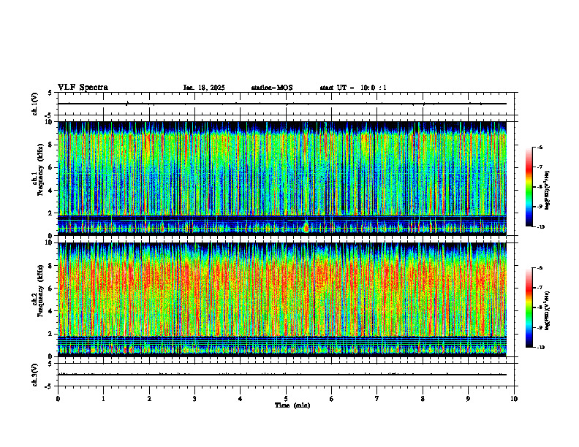Click the "ch.1(V)" axis label

pos(34,104)
